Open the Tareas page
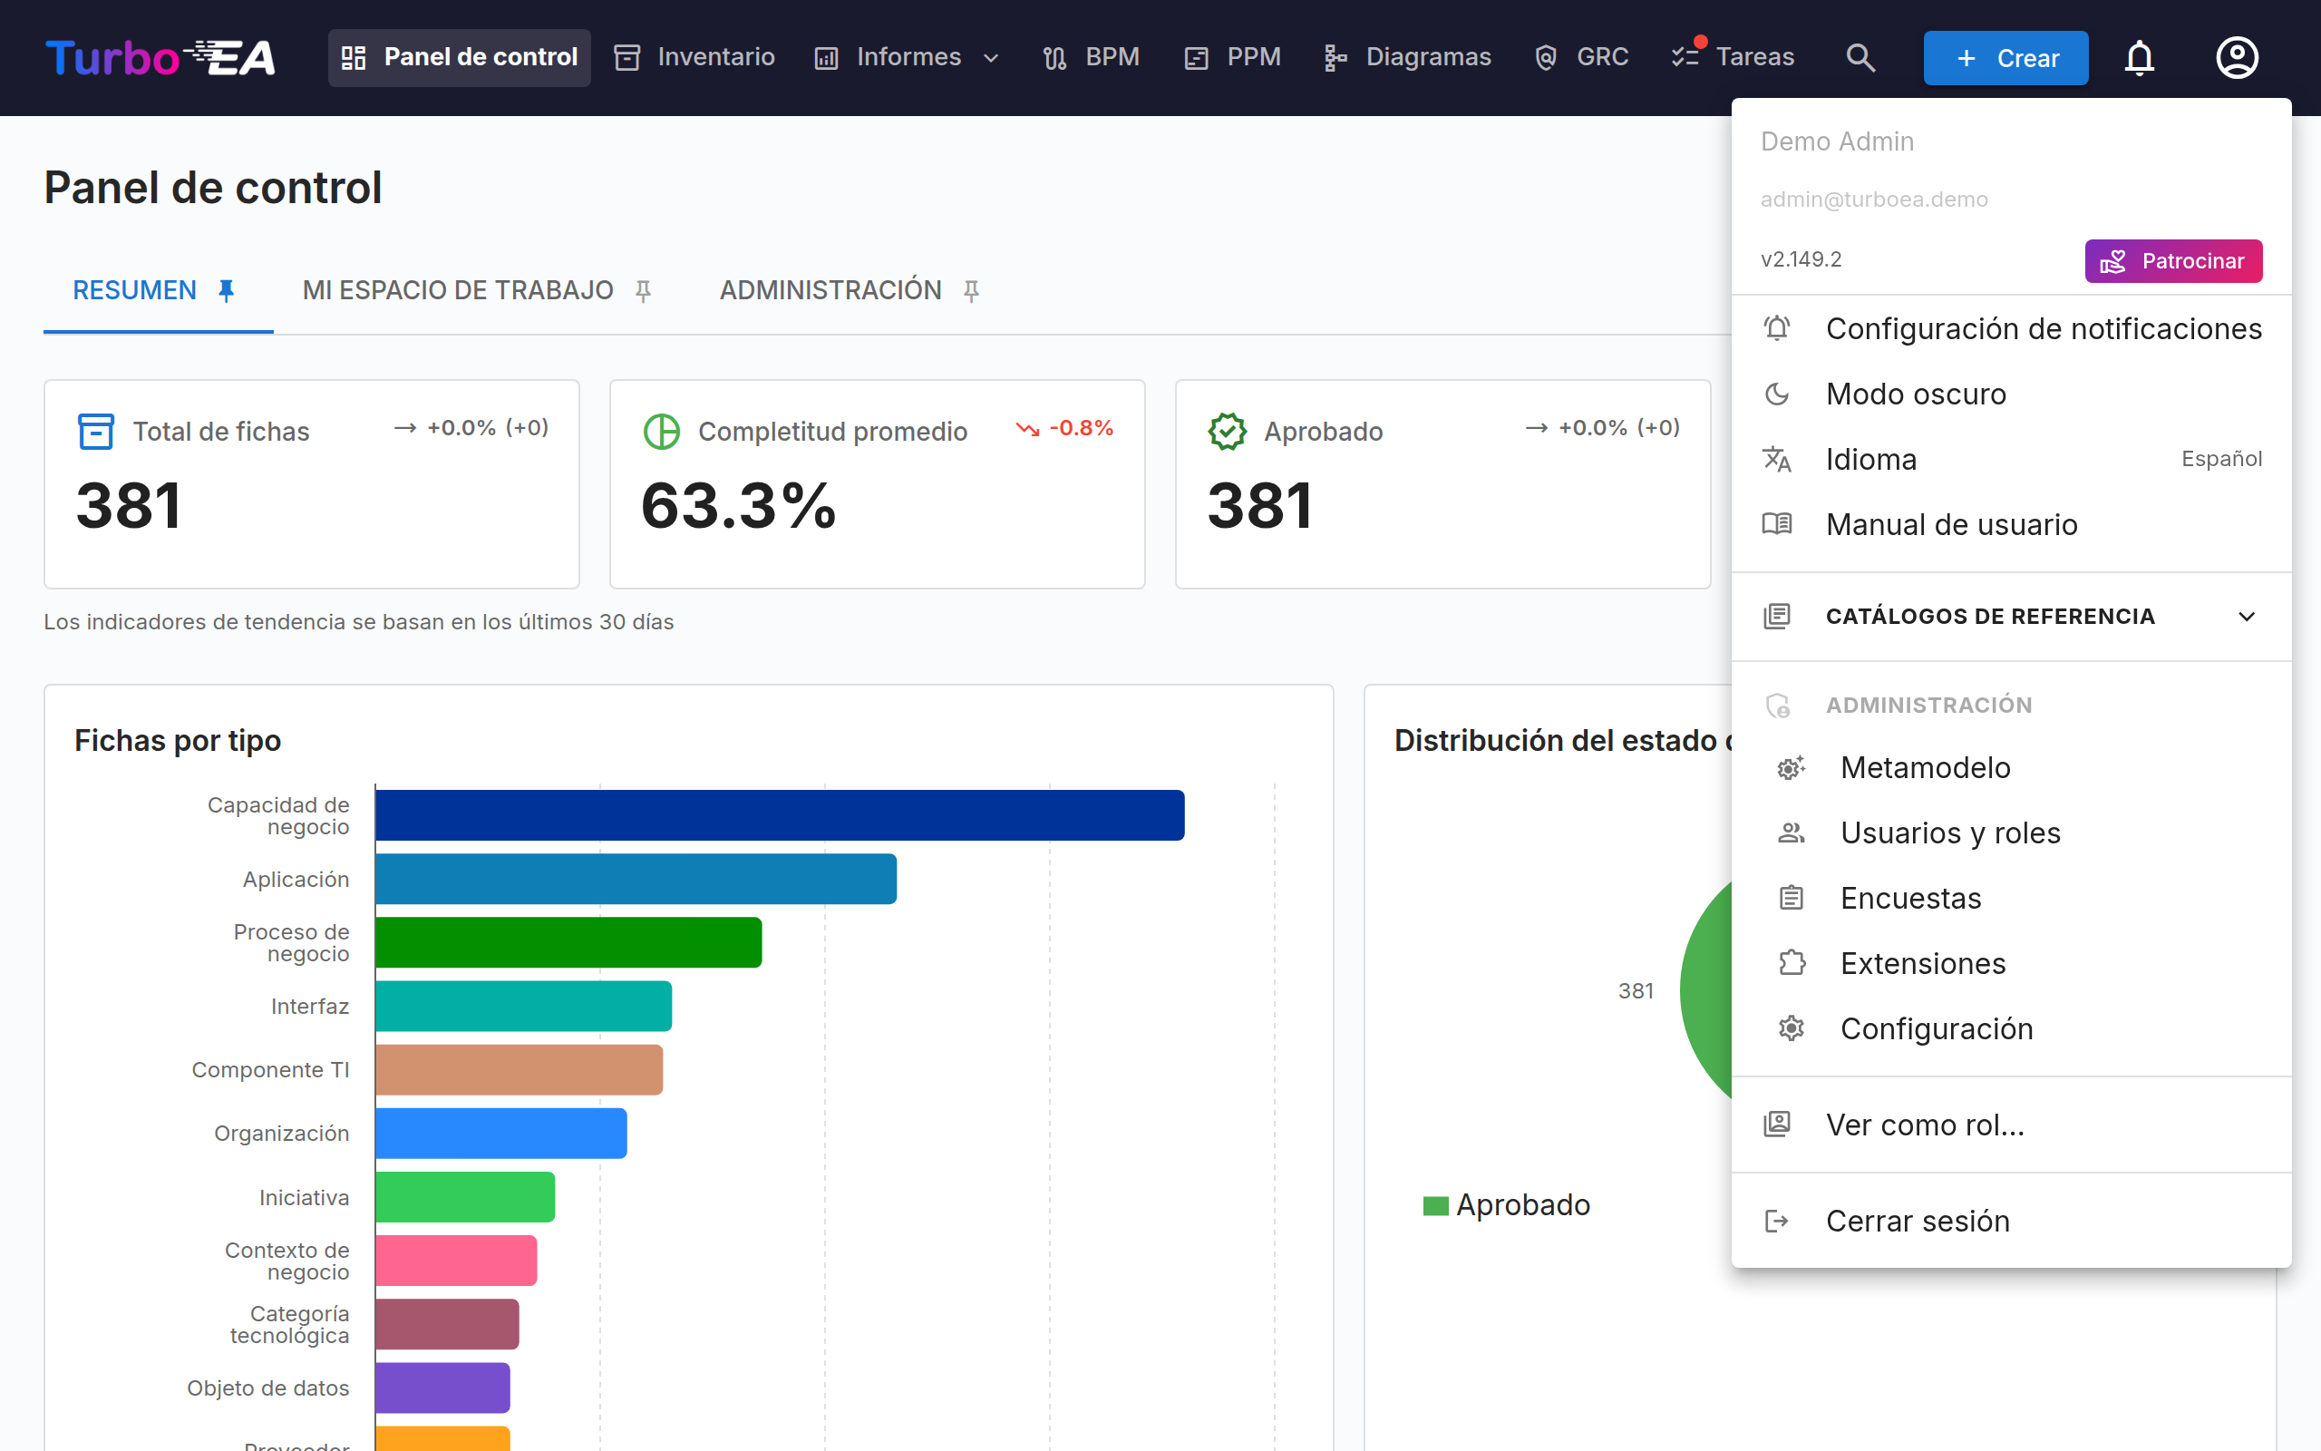This screenshot has height=1451, width=2321. pos(1732,57)
